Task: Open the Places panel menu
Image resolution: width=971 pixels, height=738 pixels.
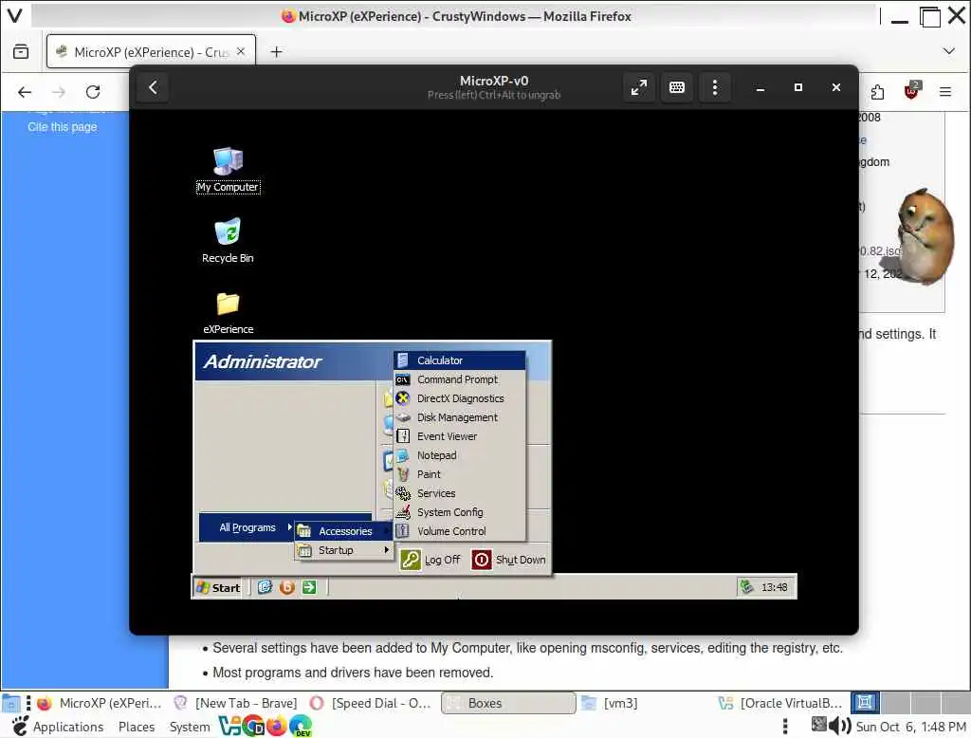Action: point(137,727)
